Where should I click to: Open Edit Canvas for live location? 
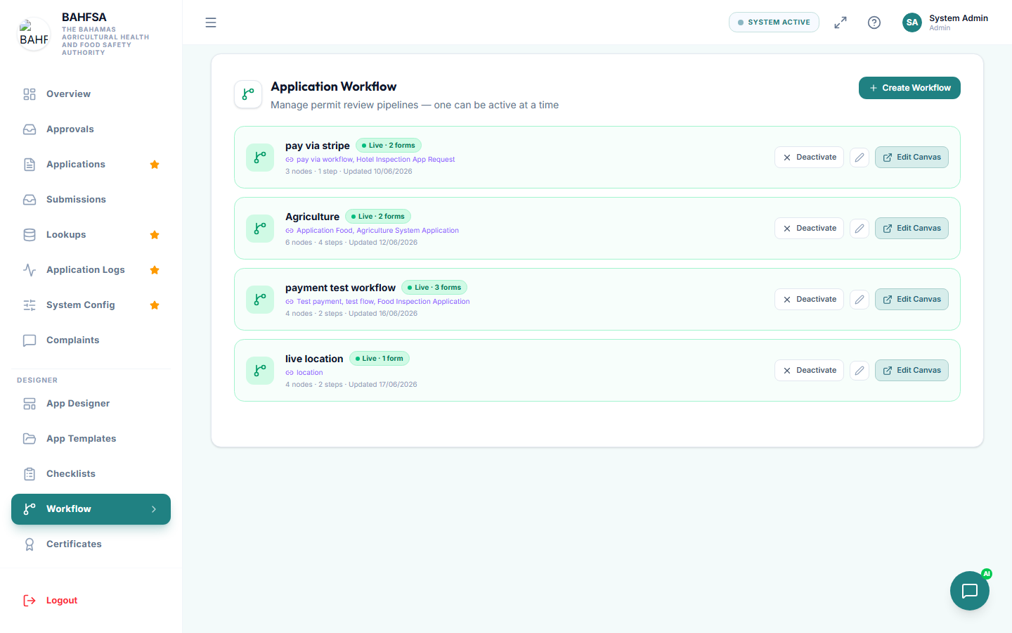click(x=912, y=371)
